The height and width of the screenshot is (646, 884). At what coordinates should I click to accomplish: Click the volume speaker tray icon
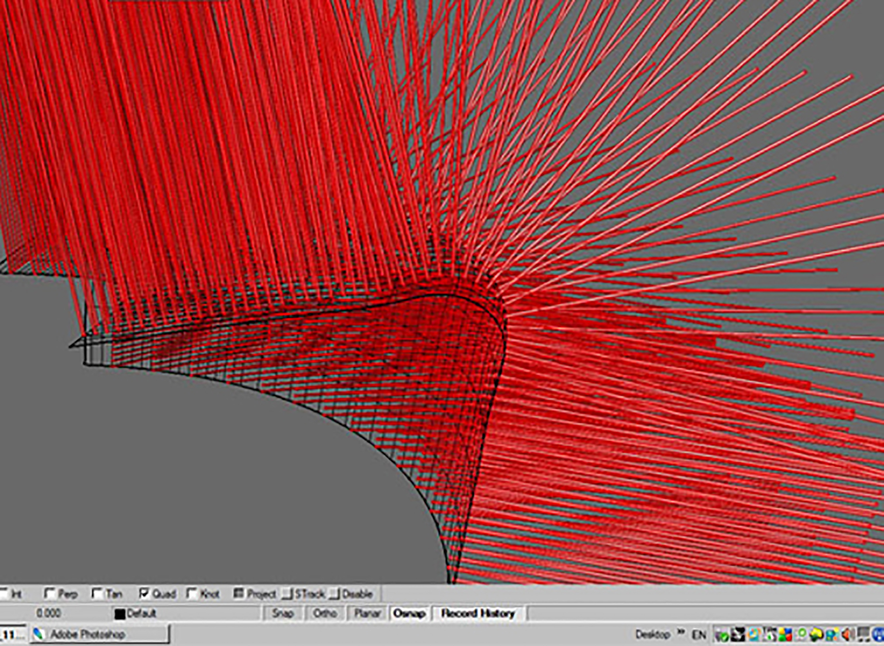pyautogui.click(x=848, y=634)
